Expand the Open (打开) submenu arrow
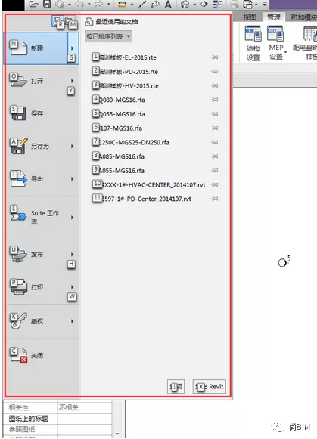 [73, 81]
